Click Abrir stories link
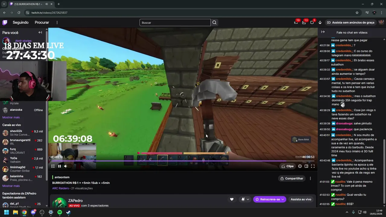386x217 pixels. point(23,41)
